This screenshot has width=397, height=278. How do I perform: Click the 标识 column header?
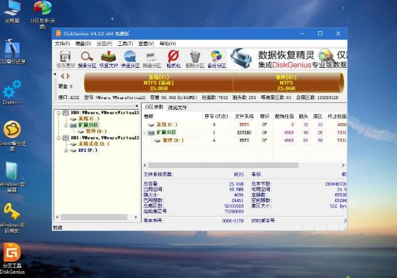pos(265,116)
